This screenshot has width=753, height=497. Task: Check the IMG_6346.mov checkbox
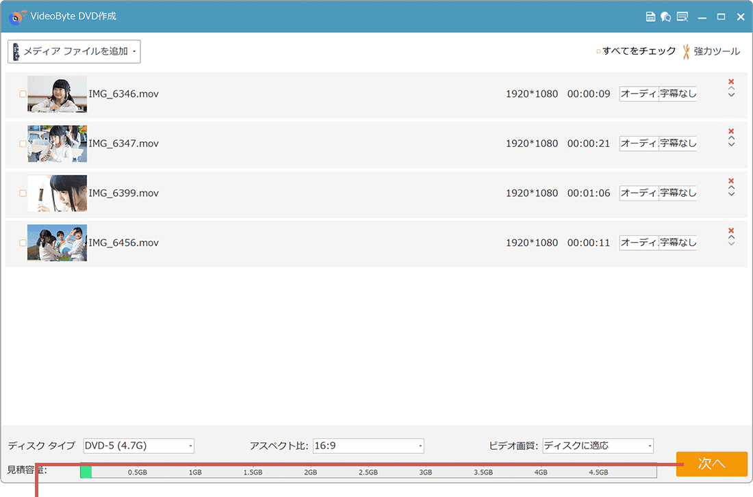click(x=23, y=94)
